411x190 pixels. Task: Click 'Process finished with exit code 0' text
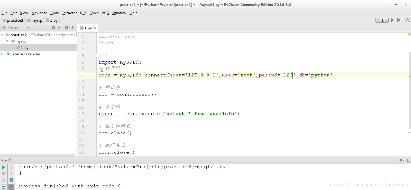point(70,186)
